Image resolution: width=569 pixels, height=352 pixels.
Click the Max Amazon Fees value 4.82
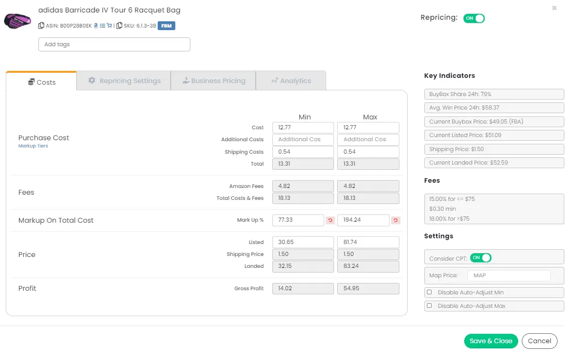[x=368, y=186]
